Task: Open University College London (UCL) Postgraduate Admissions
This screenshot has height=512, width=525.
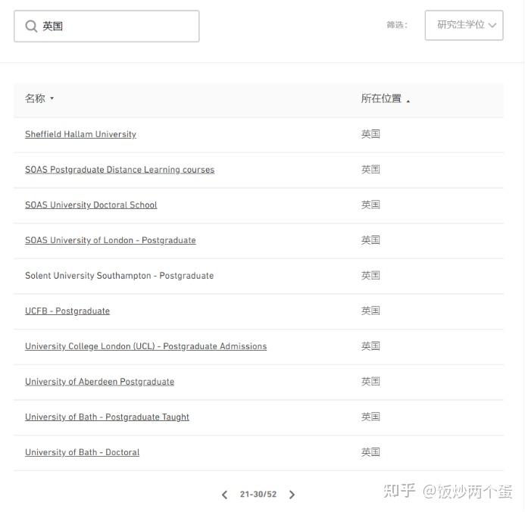Action: pyautogui.click(x=145, y=346)
